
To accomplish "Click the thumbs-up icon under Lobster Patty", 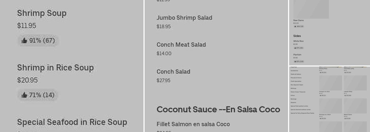I will pos(345,96).
